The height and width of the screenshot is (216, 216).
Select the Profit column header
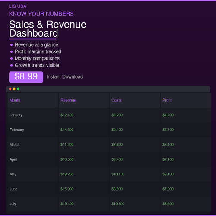167,100
